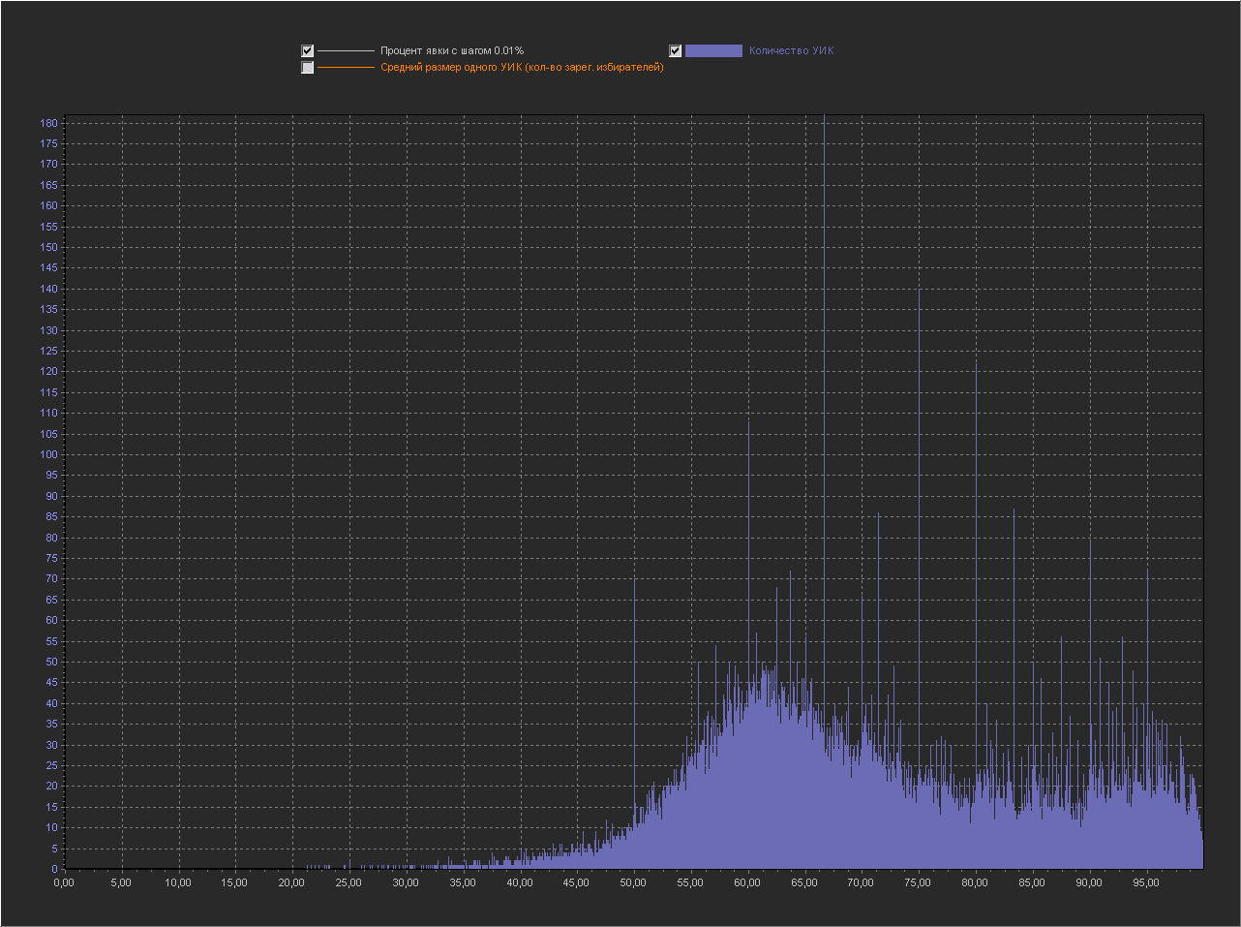This screenshot has width=1241, height=927.
Task: Click horizontal axis label '35,00'
Action: click(463, 882)
